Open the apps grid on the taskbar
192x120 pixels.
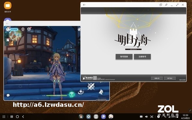[x=4, y=116]
